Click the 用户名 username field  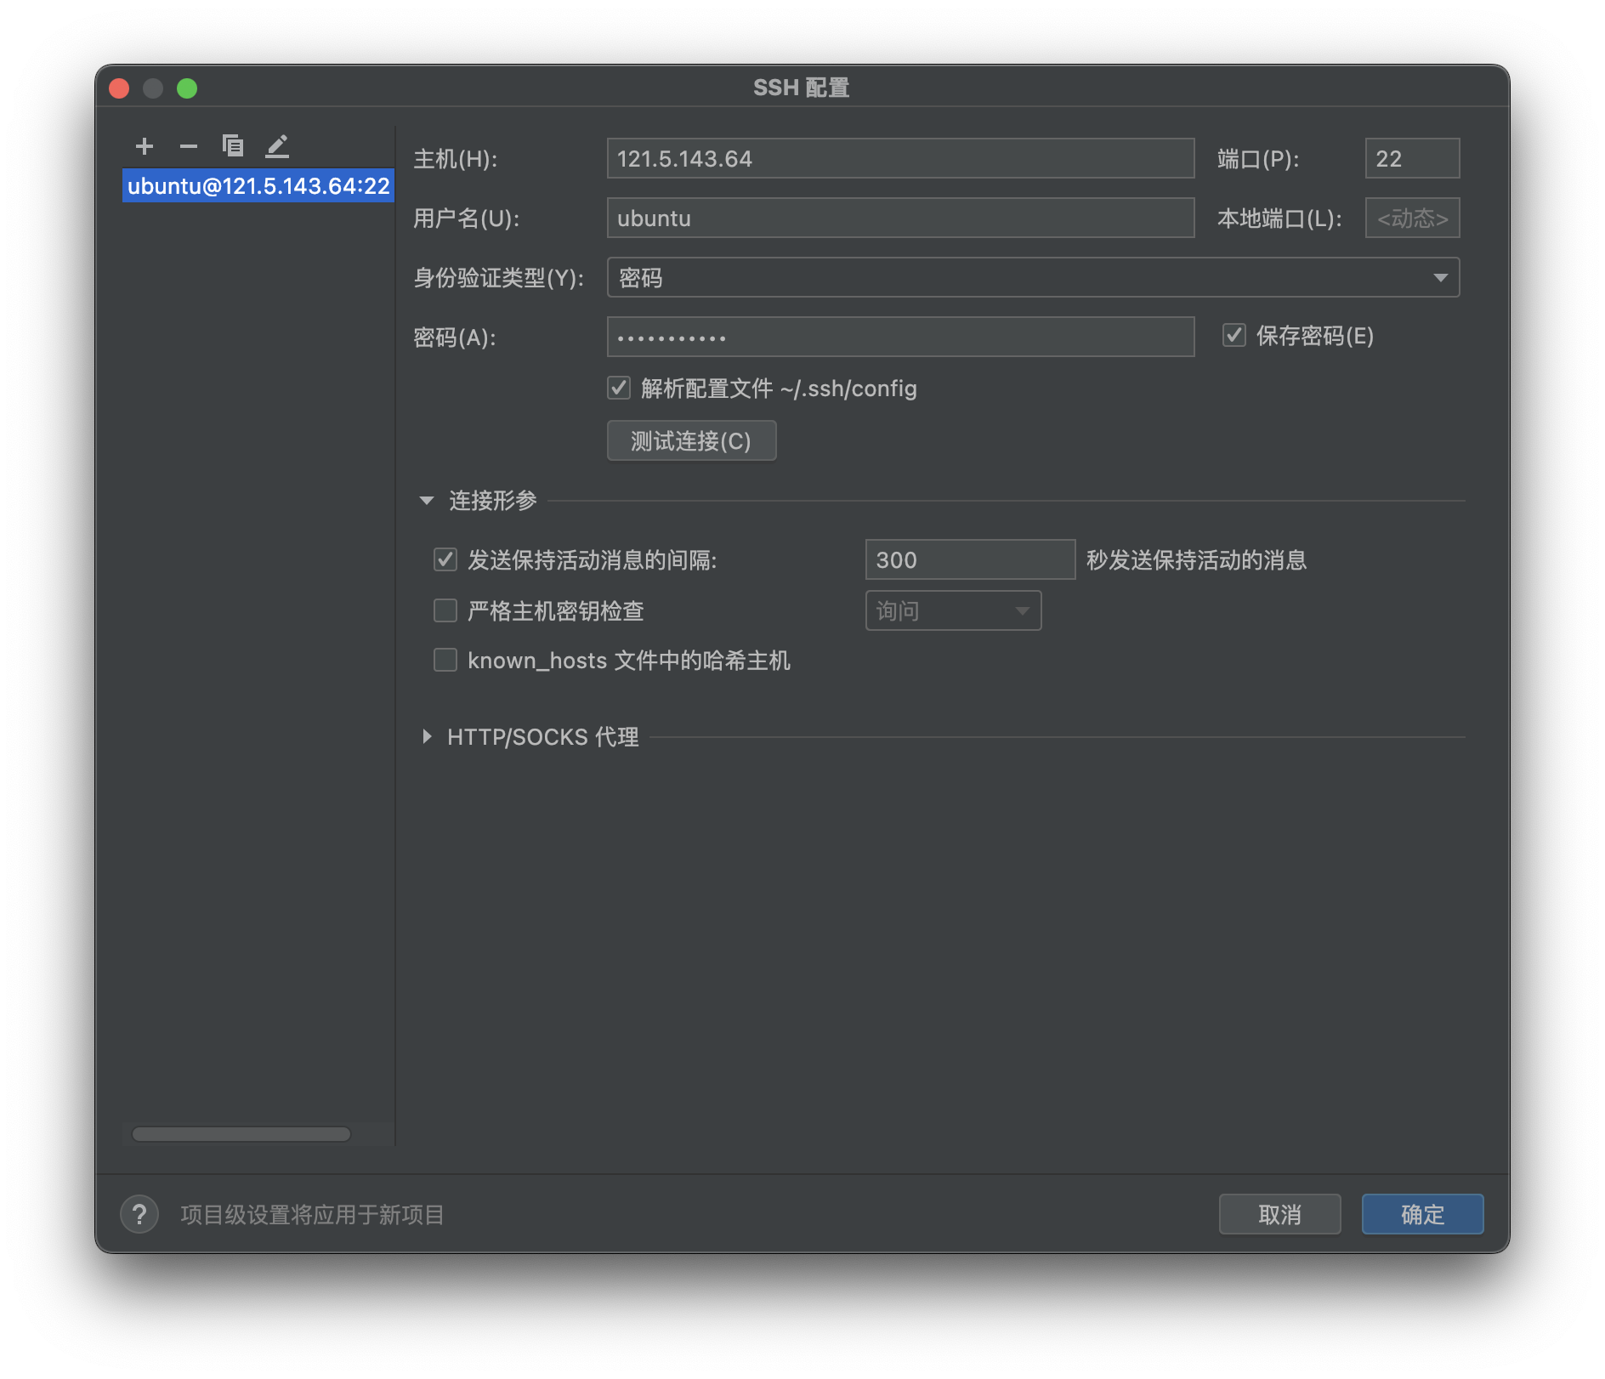coord(900,218)
